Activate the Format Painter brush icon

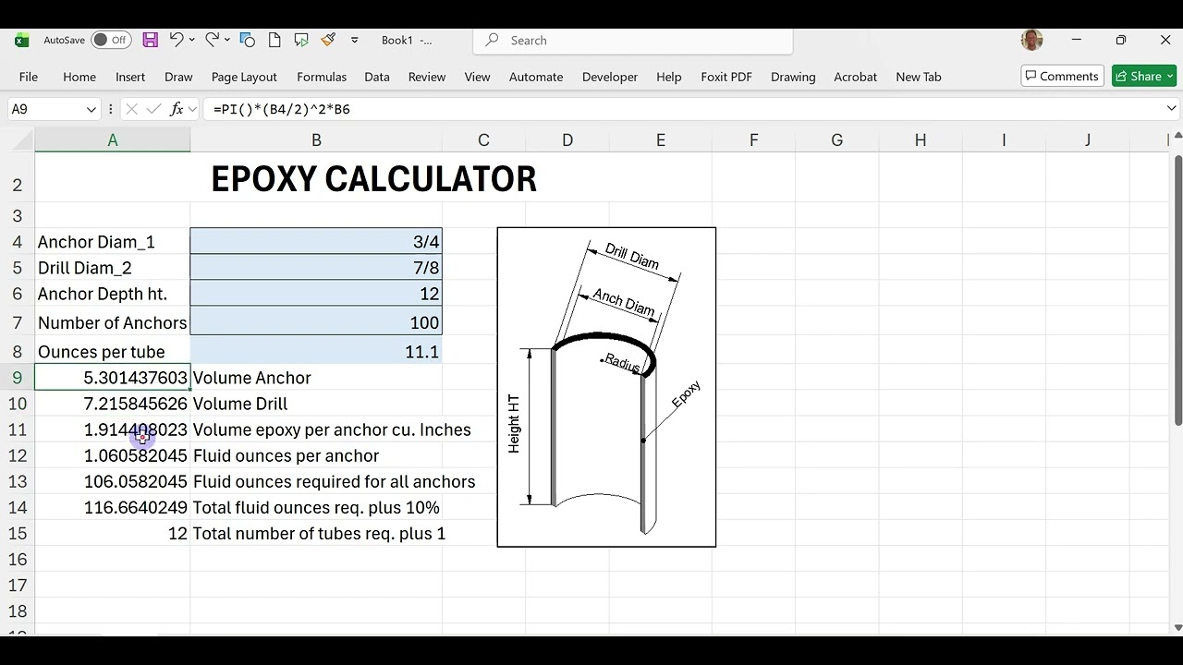[328, 40]
